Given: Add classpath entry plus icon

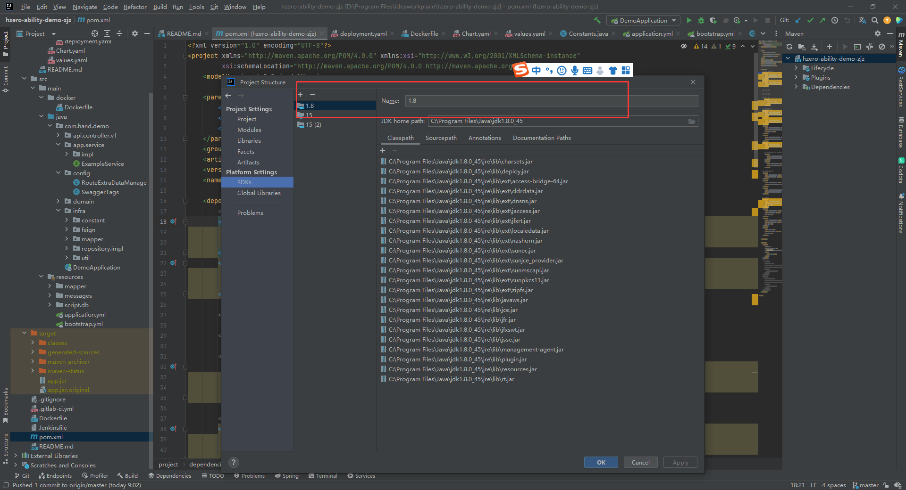Looking at the screenshot, I should [x=383, y=150].
